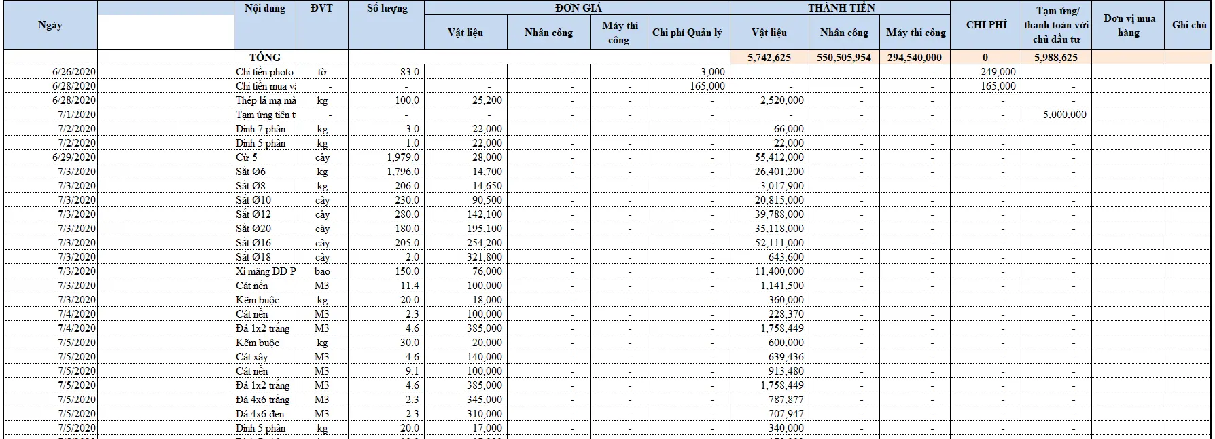
Task: Click the Đơn vị mua hàng header
Action: [1128, 25]
